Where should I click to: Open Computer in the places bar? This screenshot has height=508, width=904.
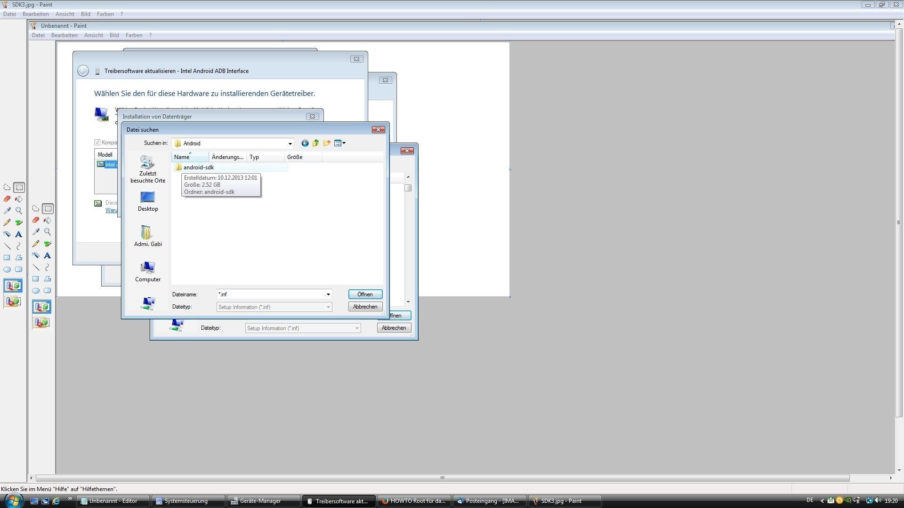pos(148,272)
